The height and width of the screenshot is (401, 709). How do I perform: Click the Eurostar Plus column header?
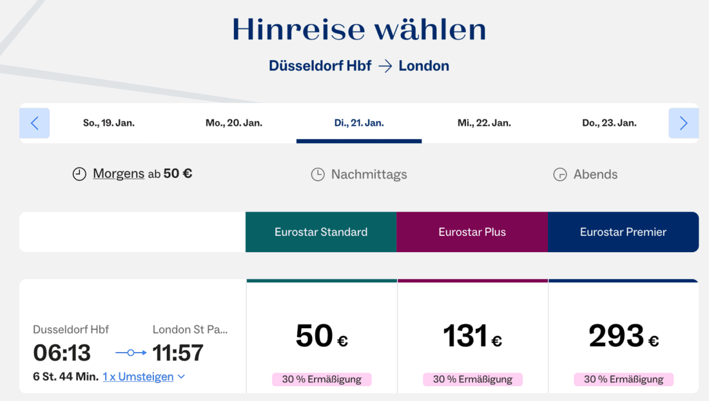click(472, 232)
